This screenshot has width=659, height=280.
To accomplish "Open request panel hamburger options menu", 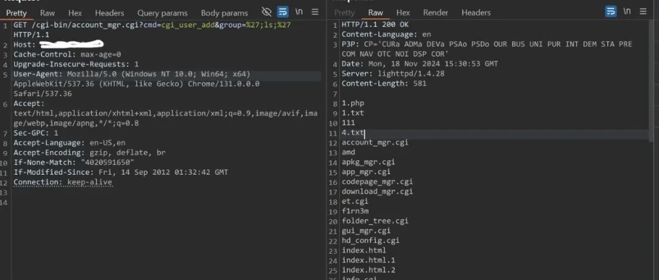I will tap(315, 12).
